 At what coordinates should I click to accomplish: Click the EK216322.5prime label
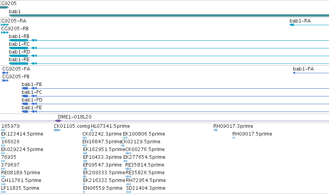(x=104, y=181)
